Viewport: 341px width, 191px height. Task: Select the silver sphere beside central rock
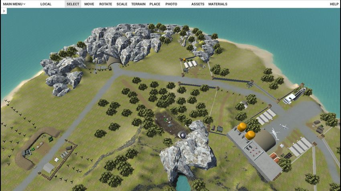tap(183, 135)
